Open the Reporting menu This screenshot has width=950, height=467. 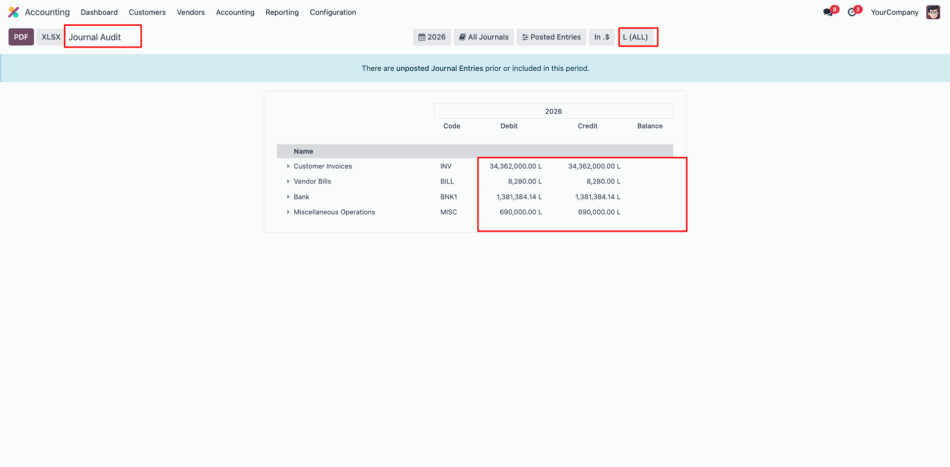pyautogui.click(x=282, y=12)
